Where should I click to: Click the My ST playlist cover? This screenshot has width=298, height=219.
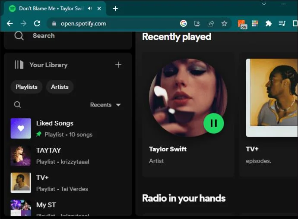21,208
